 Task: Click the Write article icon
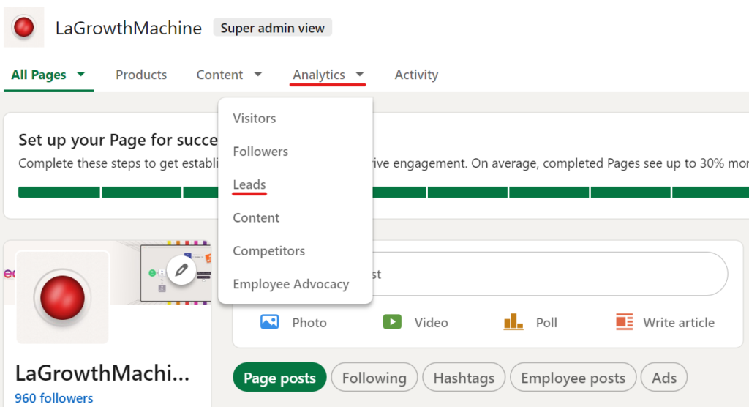coord(624,322)
